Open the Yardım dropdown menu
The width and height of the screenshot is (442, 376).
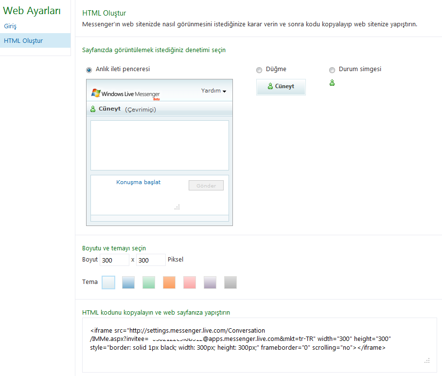coord(213,91)
